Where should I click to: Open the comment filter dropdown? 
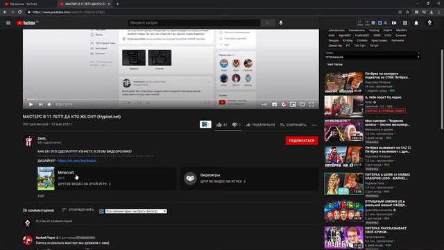(136, 211)
